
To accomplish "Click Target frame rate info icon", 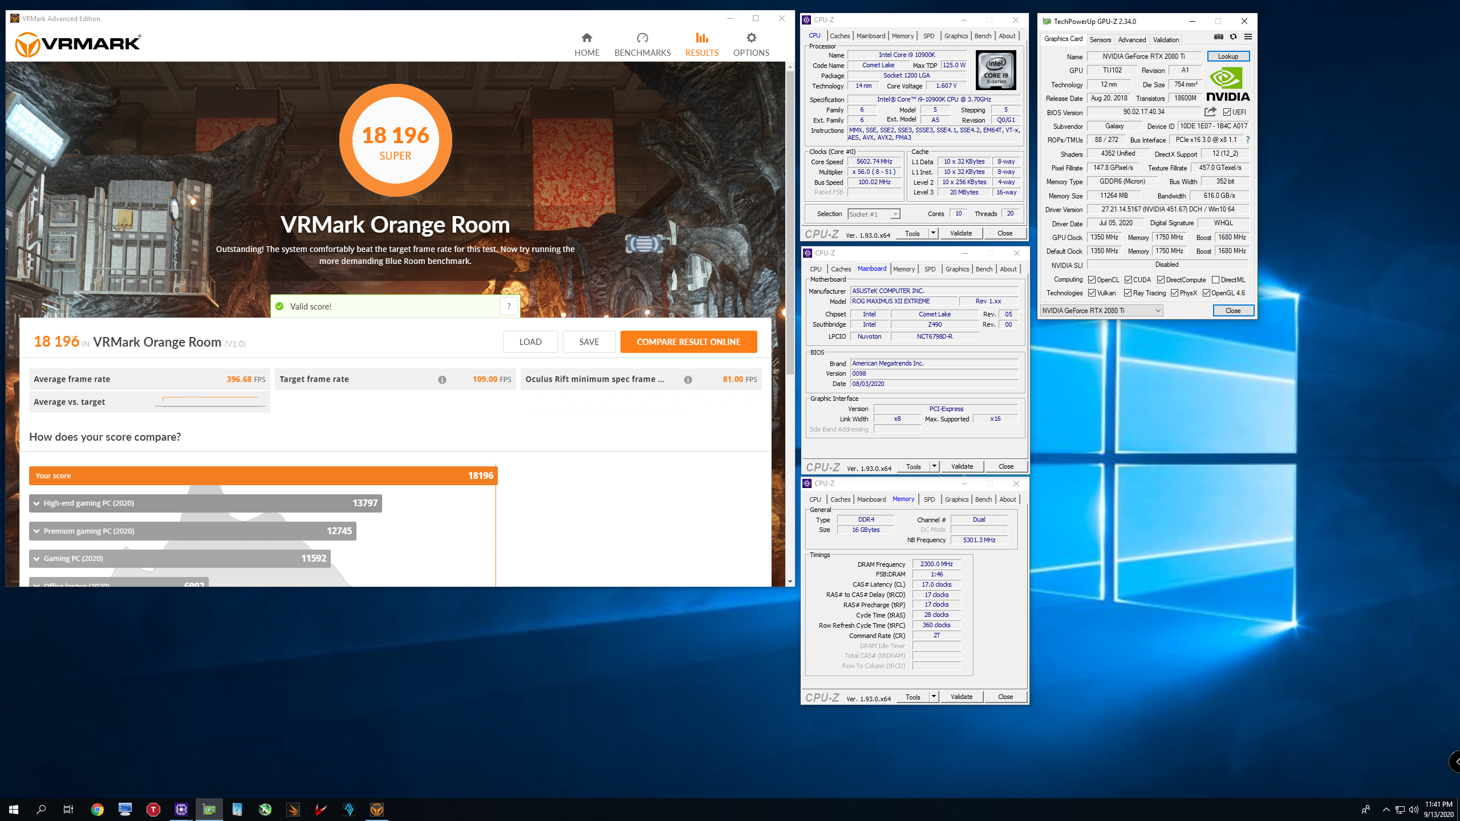I will coord(442,380).
